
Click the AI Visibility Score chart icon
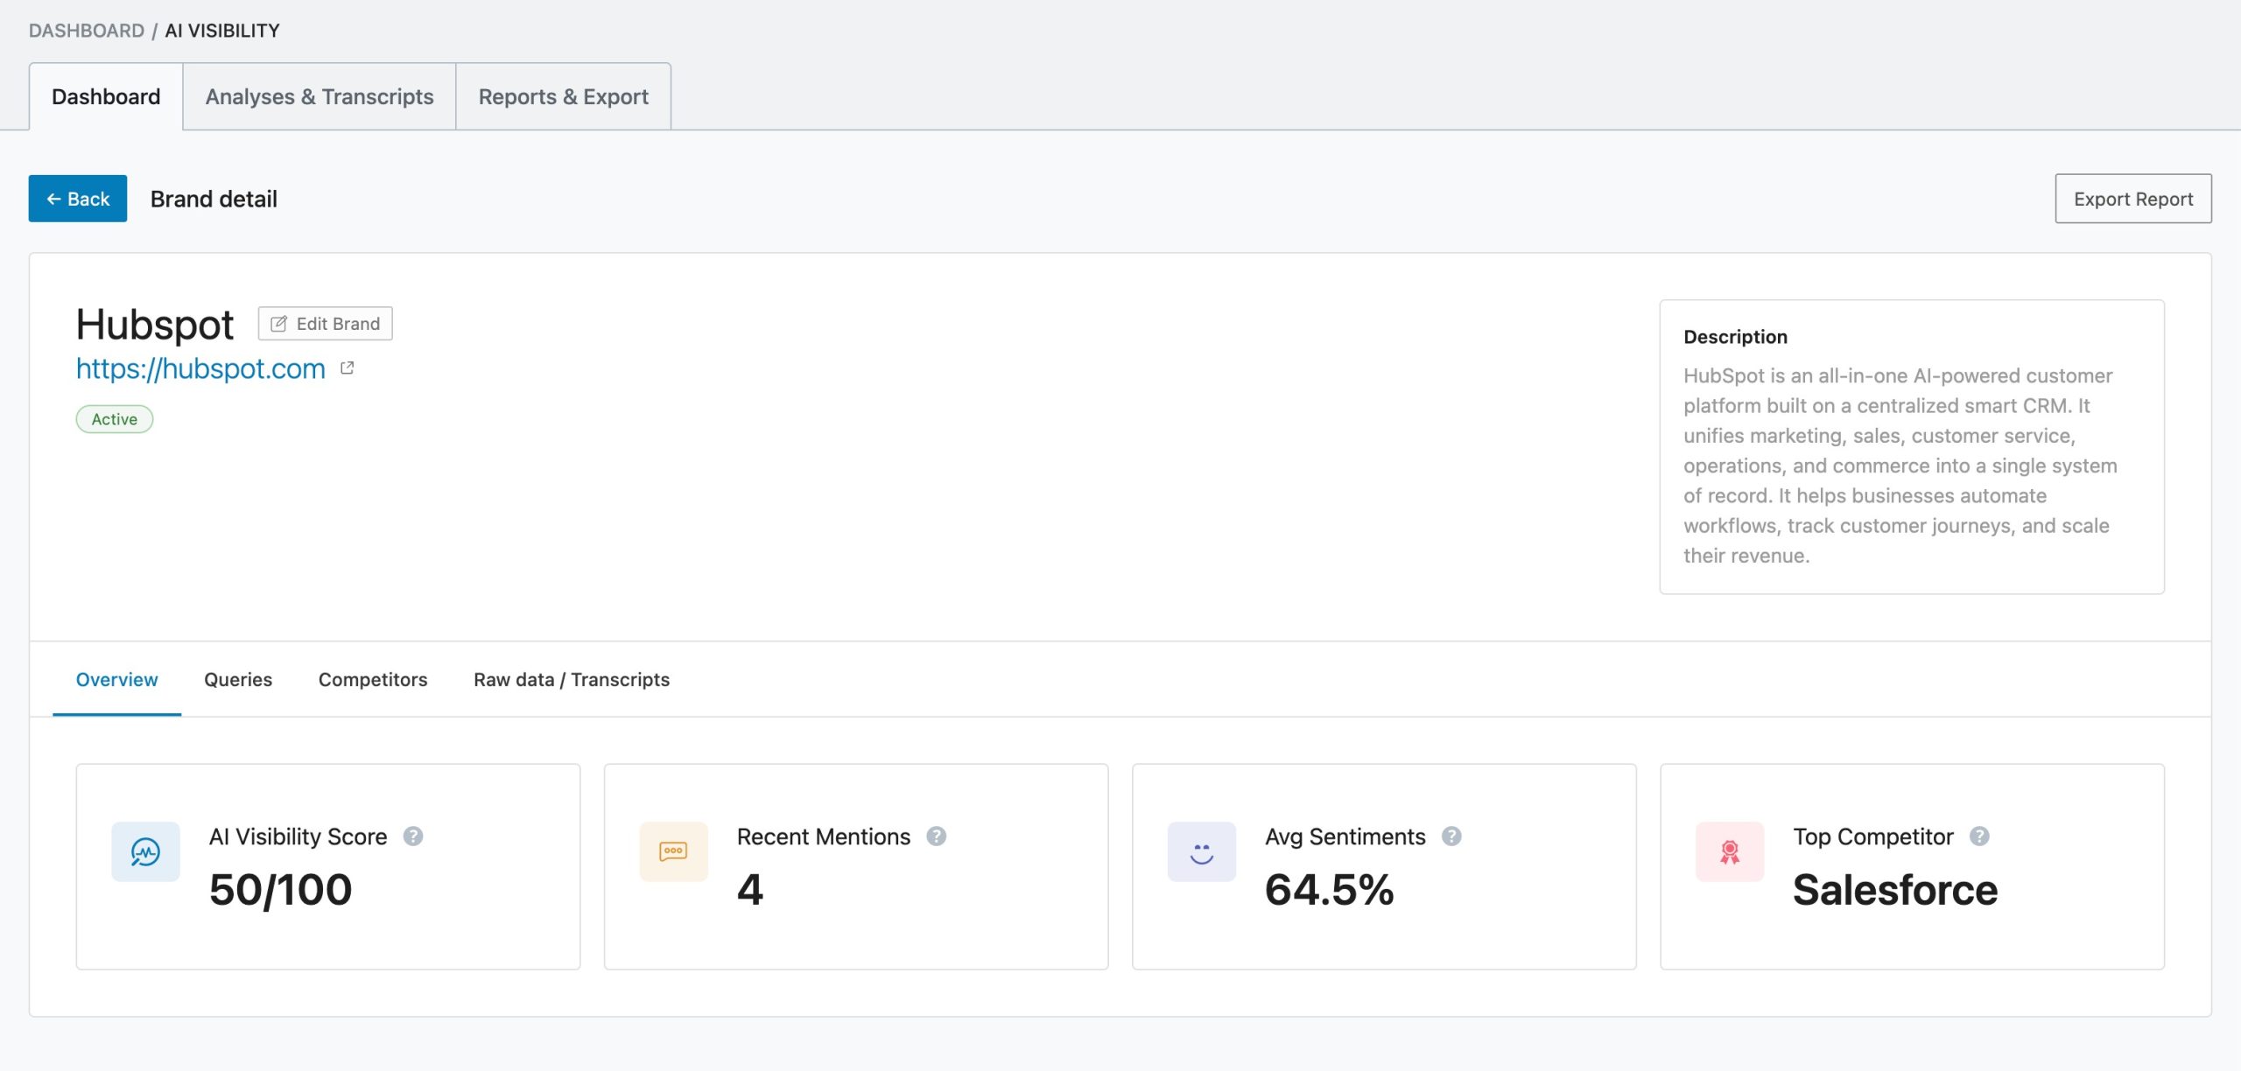coord(145,851)
